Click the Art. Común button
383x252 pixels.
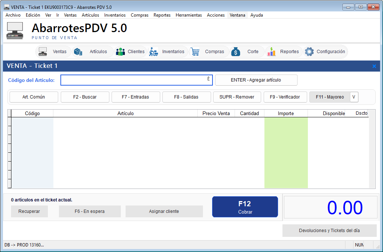click(34, 97)
